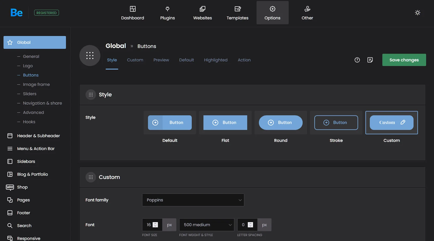The height and width of the screenshot is (241, 434).
Task: Toggle light mode sun icon
Action: pos(417,13)
